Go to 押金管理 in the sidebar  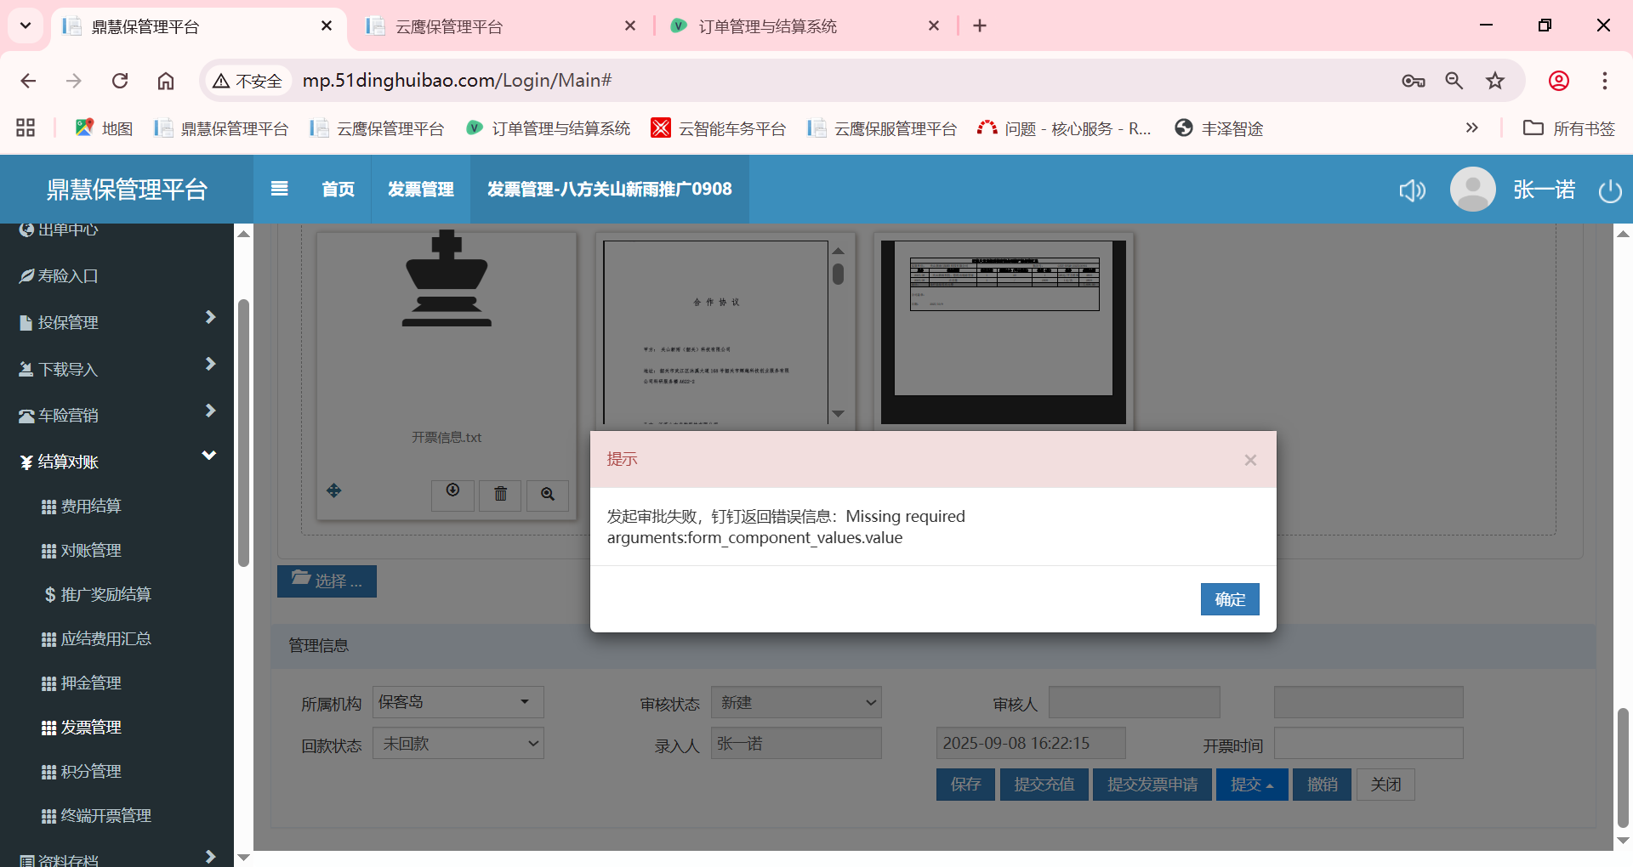pyautogui.click(x=91, y=683)
